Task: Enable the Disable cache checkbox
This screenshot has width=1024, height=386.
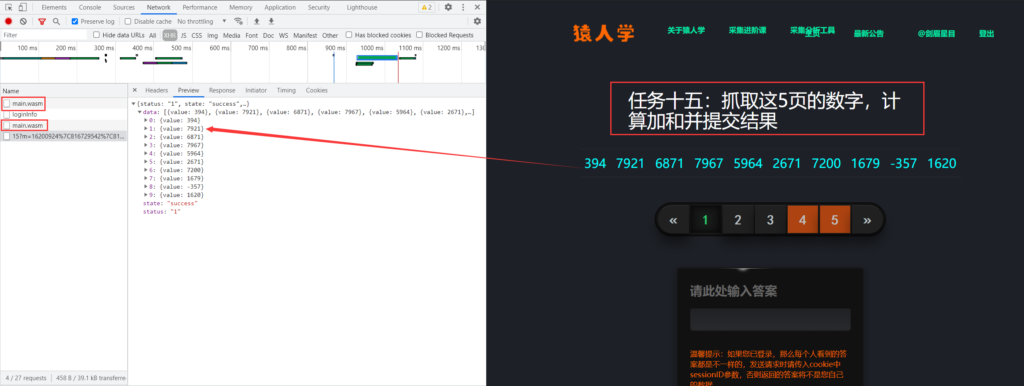Action: [x=128, y=22]
